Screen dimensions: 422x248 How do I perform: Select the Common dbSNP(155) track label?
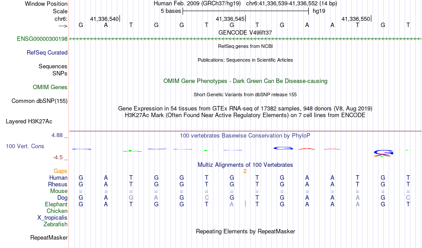pos(39,101)
